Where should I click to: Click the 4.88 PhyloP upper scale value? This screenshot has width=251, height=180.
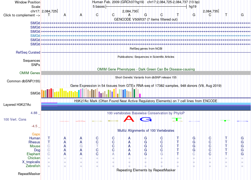34,113
